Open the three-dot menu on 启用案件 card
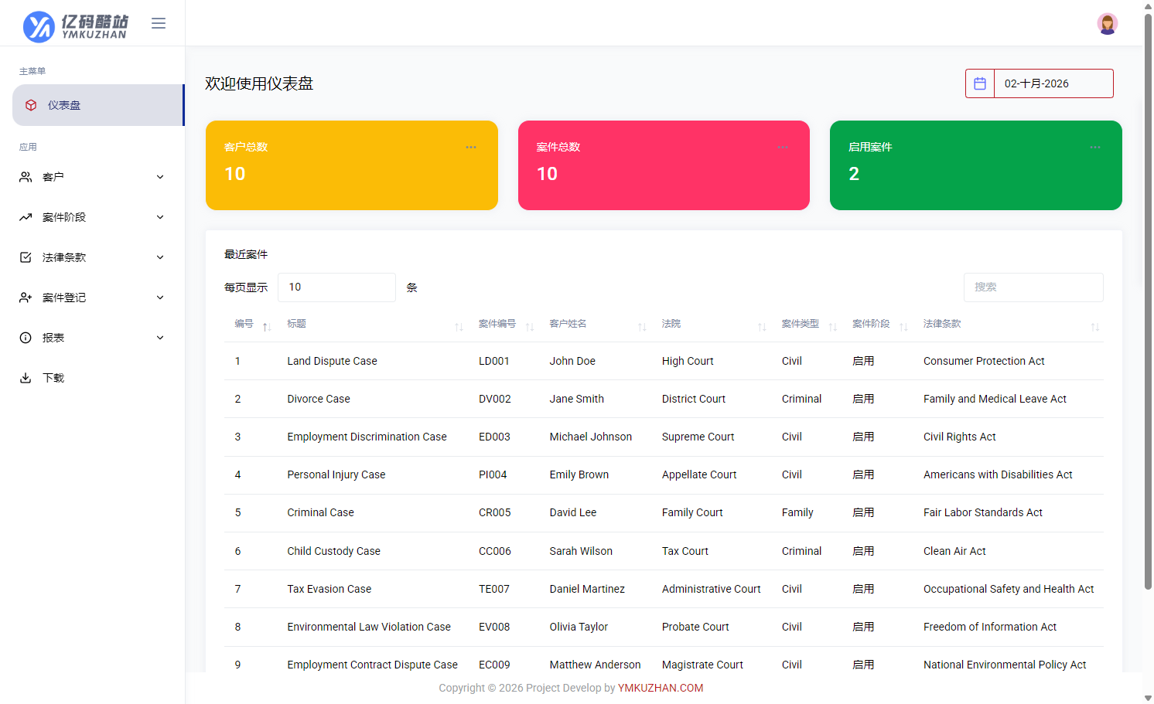 coord(1095,147)
